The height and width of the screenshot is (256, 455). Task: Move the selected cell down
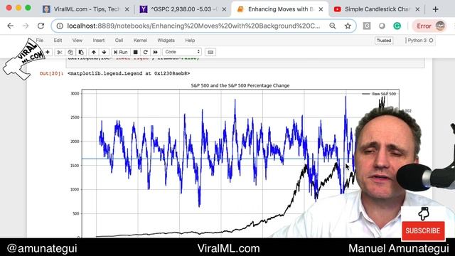104,52
